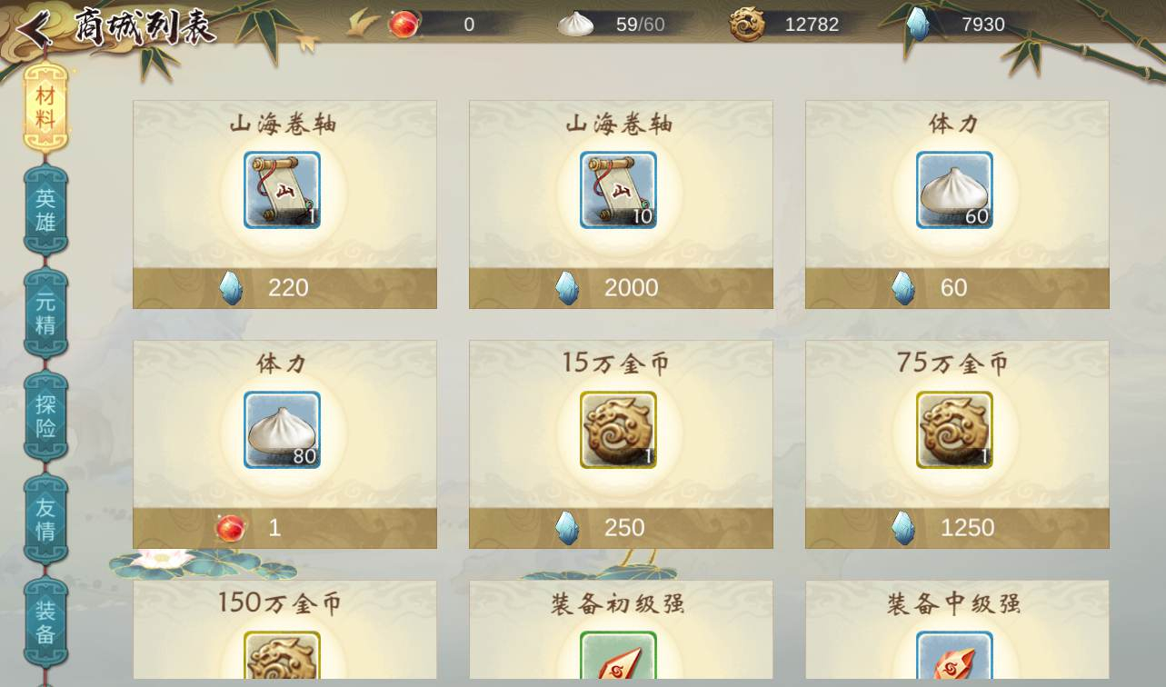Image resolution: width=1166 pixels, height=687 pixels.
Task: Tap the red orb currency icon in header
Action: [x=404, y=25]
